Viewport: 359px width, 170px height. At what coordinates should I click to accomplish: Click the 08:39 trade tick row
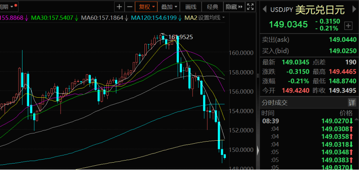310,121
